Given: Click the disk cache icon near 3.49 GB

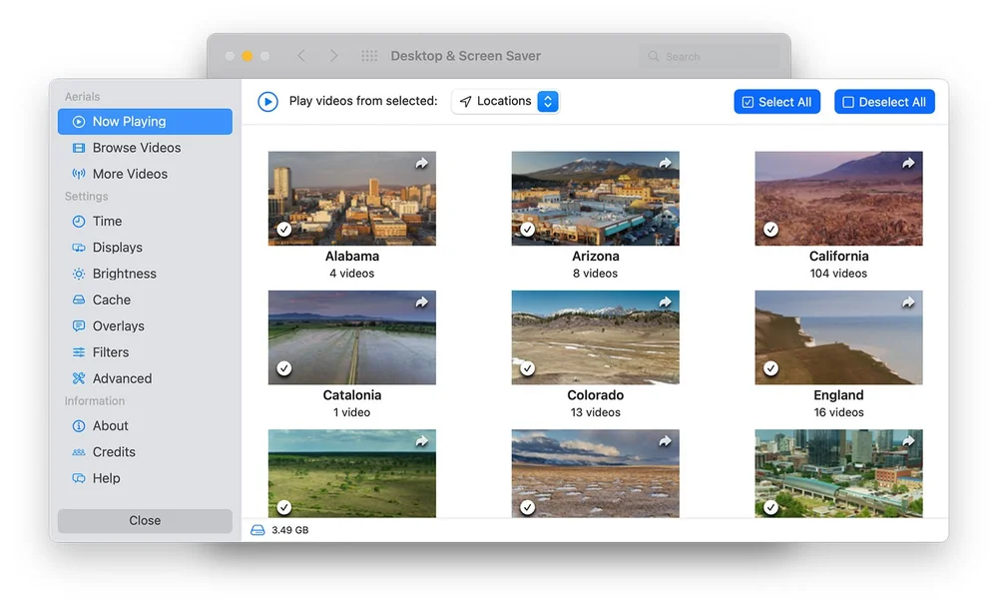Looking at the screenshot, I should pyautogui.click(x=257, y=530).
